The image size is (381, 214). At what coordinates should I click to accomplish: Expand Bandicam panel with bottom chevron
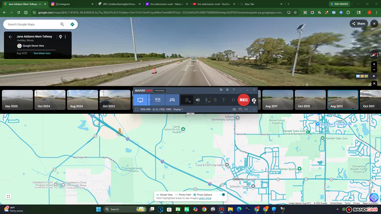(x=254, y=110)
